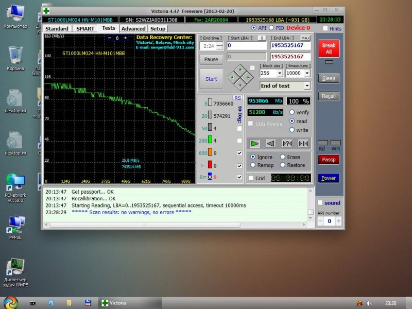This screenshot has height=309, width=412.
Task: Click the Break All button
Action: tap(329, 49)
